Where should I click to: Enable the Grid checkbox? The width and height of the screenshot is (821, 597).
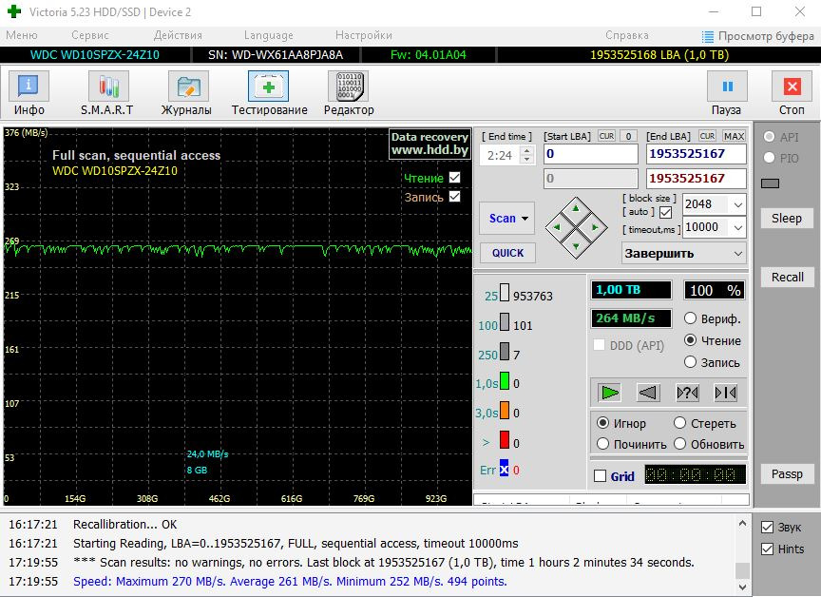pyautogui.click(x=600, y=476)
